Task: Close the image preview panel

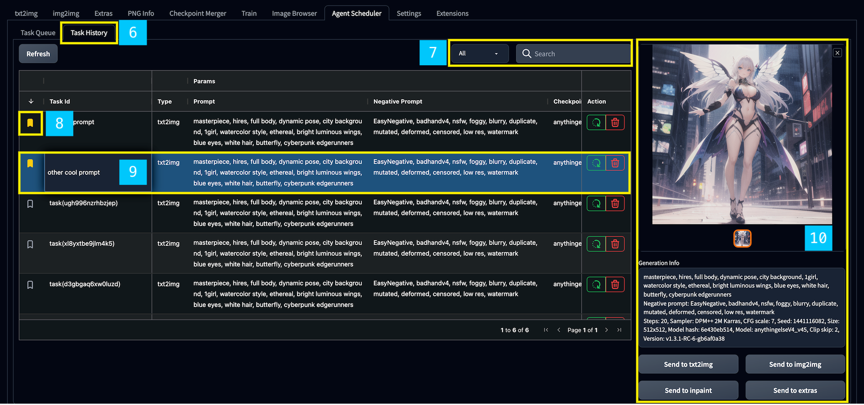Action: coord(837,53)
